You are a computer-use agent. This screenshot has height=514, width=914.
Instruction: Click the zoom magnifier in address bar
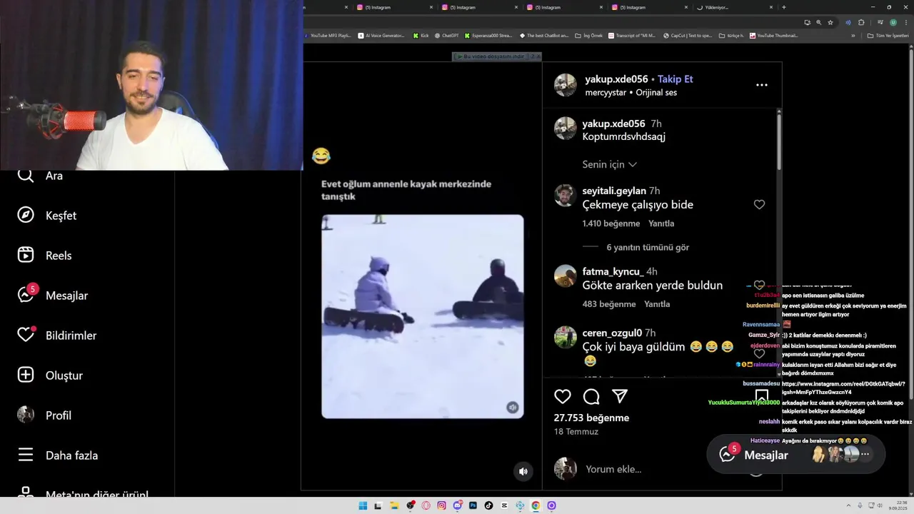819,22
